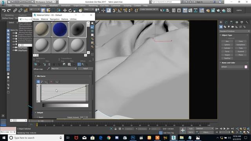Click the GeoSphere object button
This screenshot has height=141, width=251.
[x=241, y=45]
